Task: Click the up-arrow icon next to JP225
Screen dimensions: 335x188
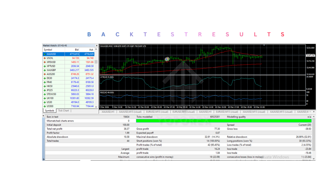Action: [x=44, y=90]
